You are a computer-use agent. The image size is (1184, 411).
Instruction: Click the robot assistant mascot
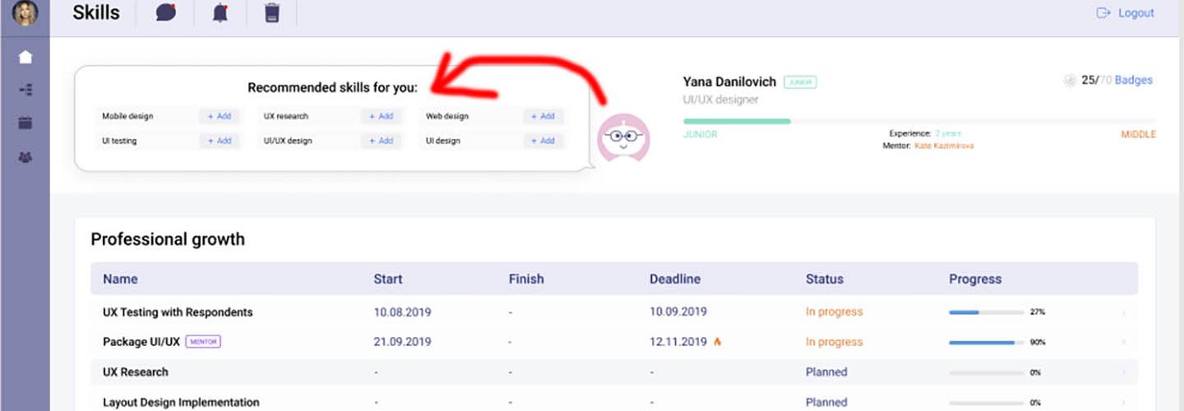tap(622, 138)
